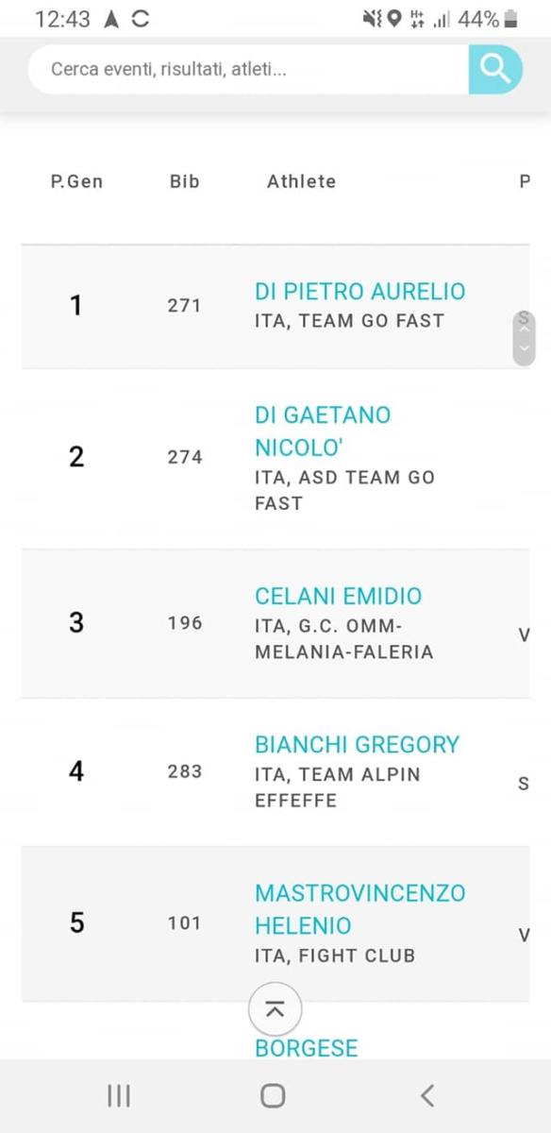Select the Athlete column header
Viewport: 551px width, 1133px height.
coord(301,181)
